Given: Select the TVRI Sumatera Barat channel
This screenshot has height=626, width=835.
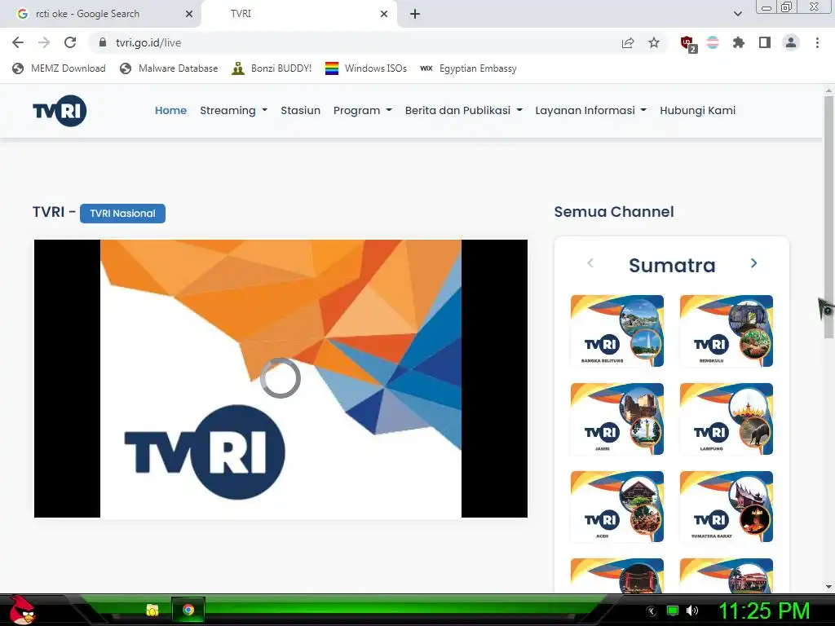Looking at the screenshot, I should [727, 507].
